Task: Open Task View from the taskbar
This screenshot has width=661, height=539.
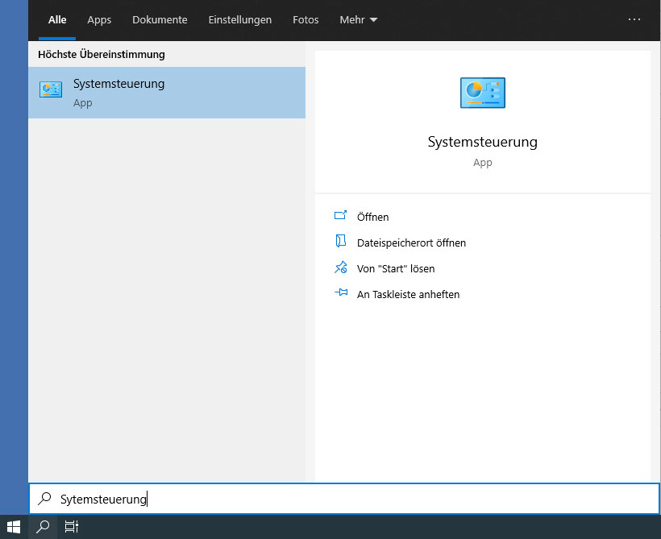Action: 71,527
